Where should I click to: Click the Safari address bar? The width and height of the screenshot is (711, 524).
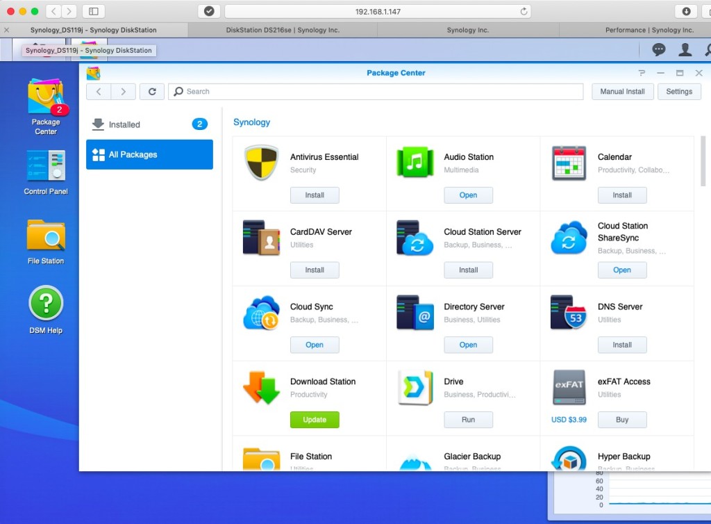pyautogui.click(x=378, y=11)
